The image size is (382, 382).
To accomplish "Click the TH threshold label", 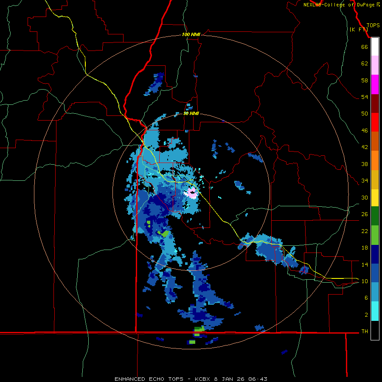I will point(365,331).
